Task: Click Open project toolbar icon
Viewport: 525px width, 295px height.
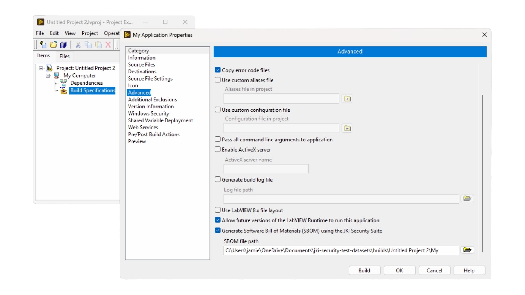Action: coord(53,45)
